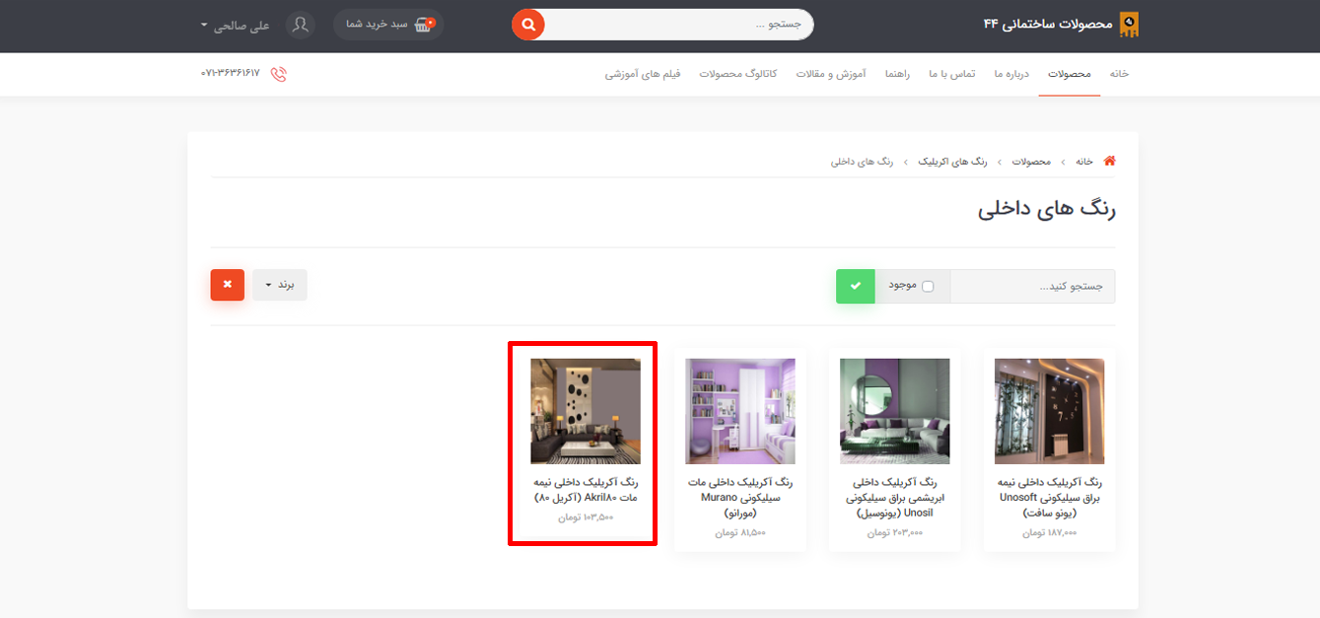Open کاتالوگ محصولات menu item
The width and height of the screenshot is (1320, 618).
[x=738, y=74]
